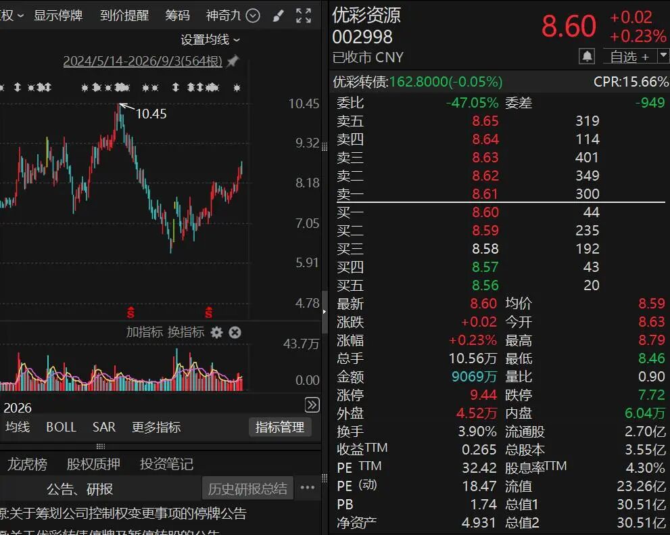Click the CPR:15.66% value
This screenshot has height=535, width=670.
click(x=631, y=82)
